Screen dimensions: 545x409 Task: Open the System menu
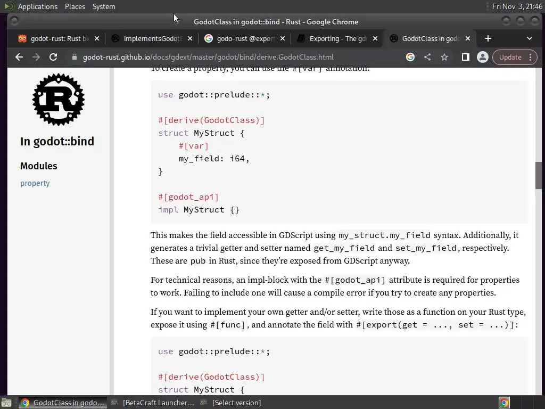click(x=104, y=6)
